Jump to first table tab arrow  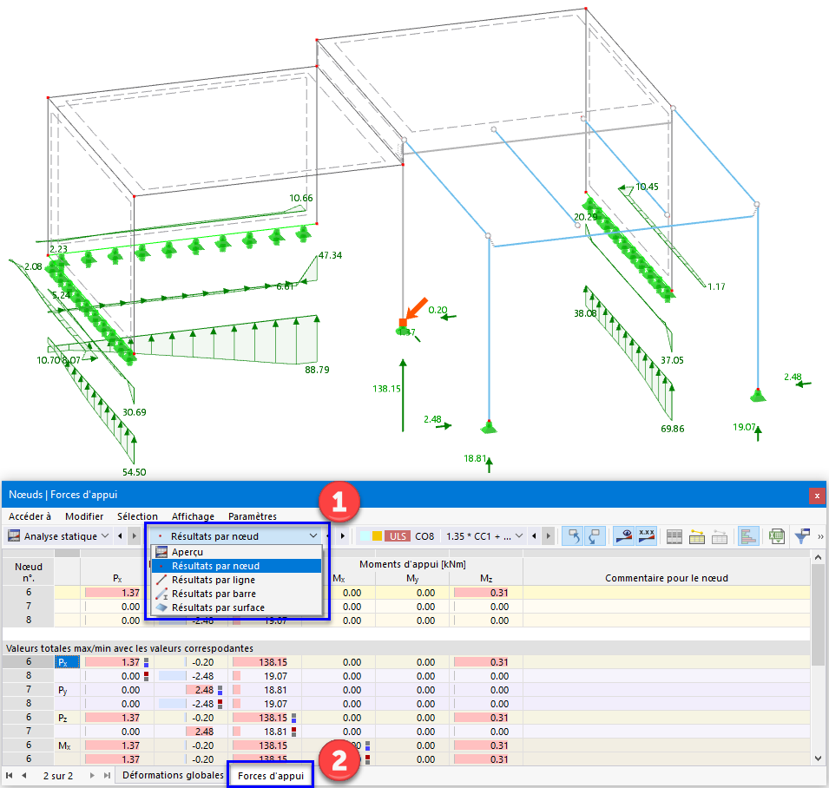(9, 775)
